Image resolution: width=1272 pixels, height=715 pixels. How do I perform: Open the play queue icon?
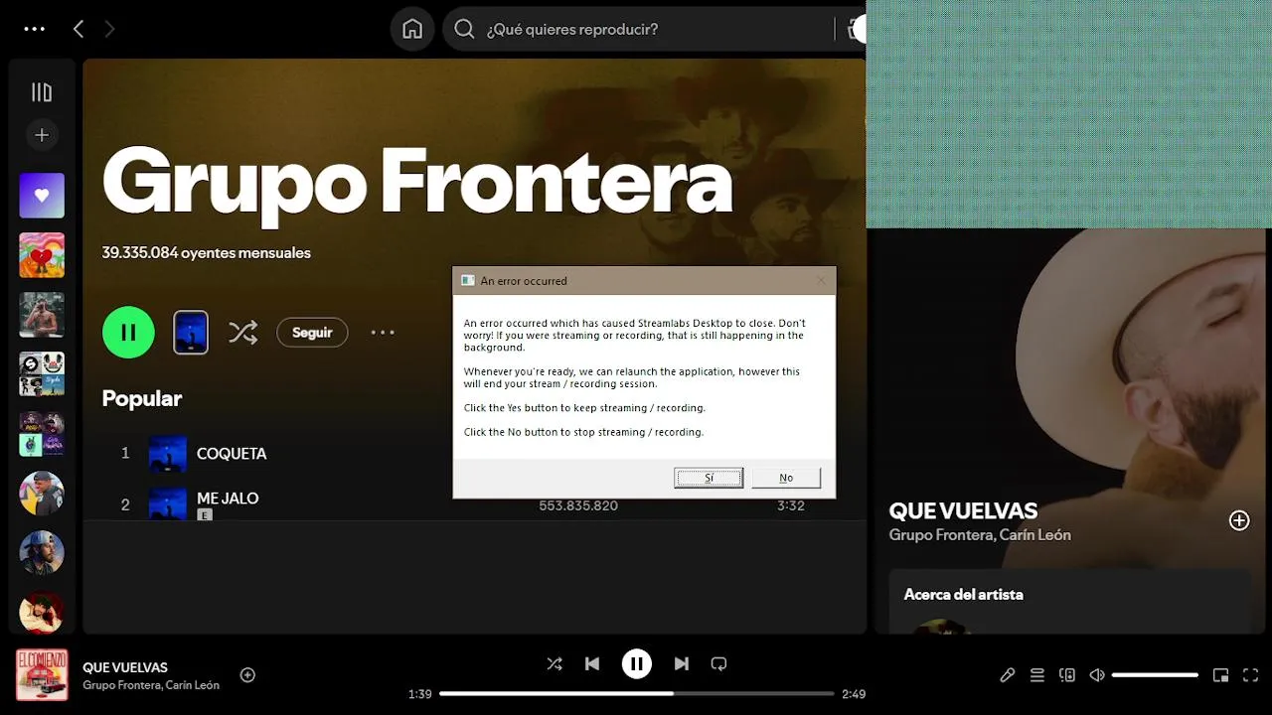(x=1037, y=675)
